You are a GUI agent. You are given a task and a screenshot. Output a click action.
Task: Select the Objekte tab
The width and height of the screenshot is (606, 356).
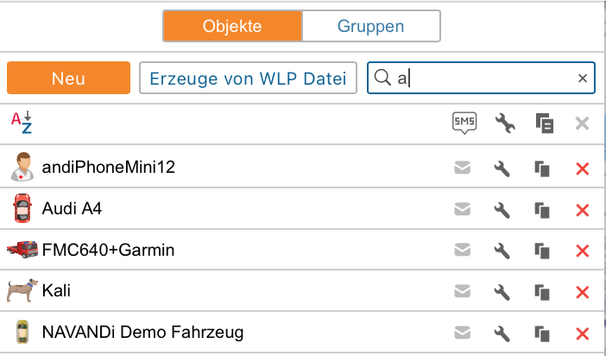pos(232,26)
